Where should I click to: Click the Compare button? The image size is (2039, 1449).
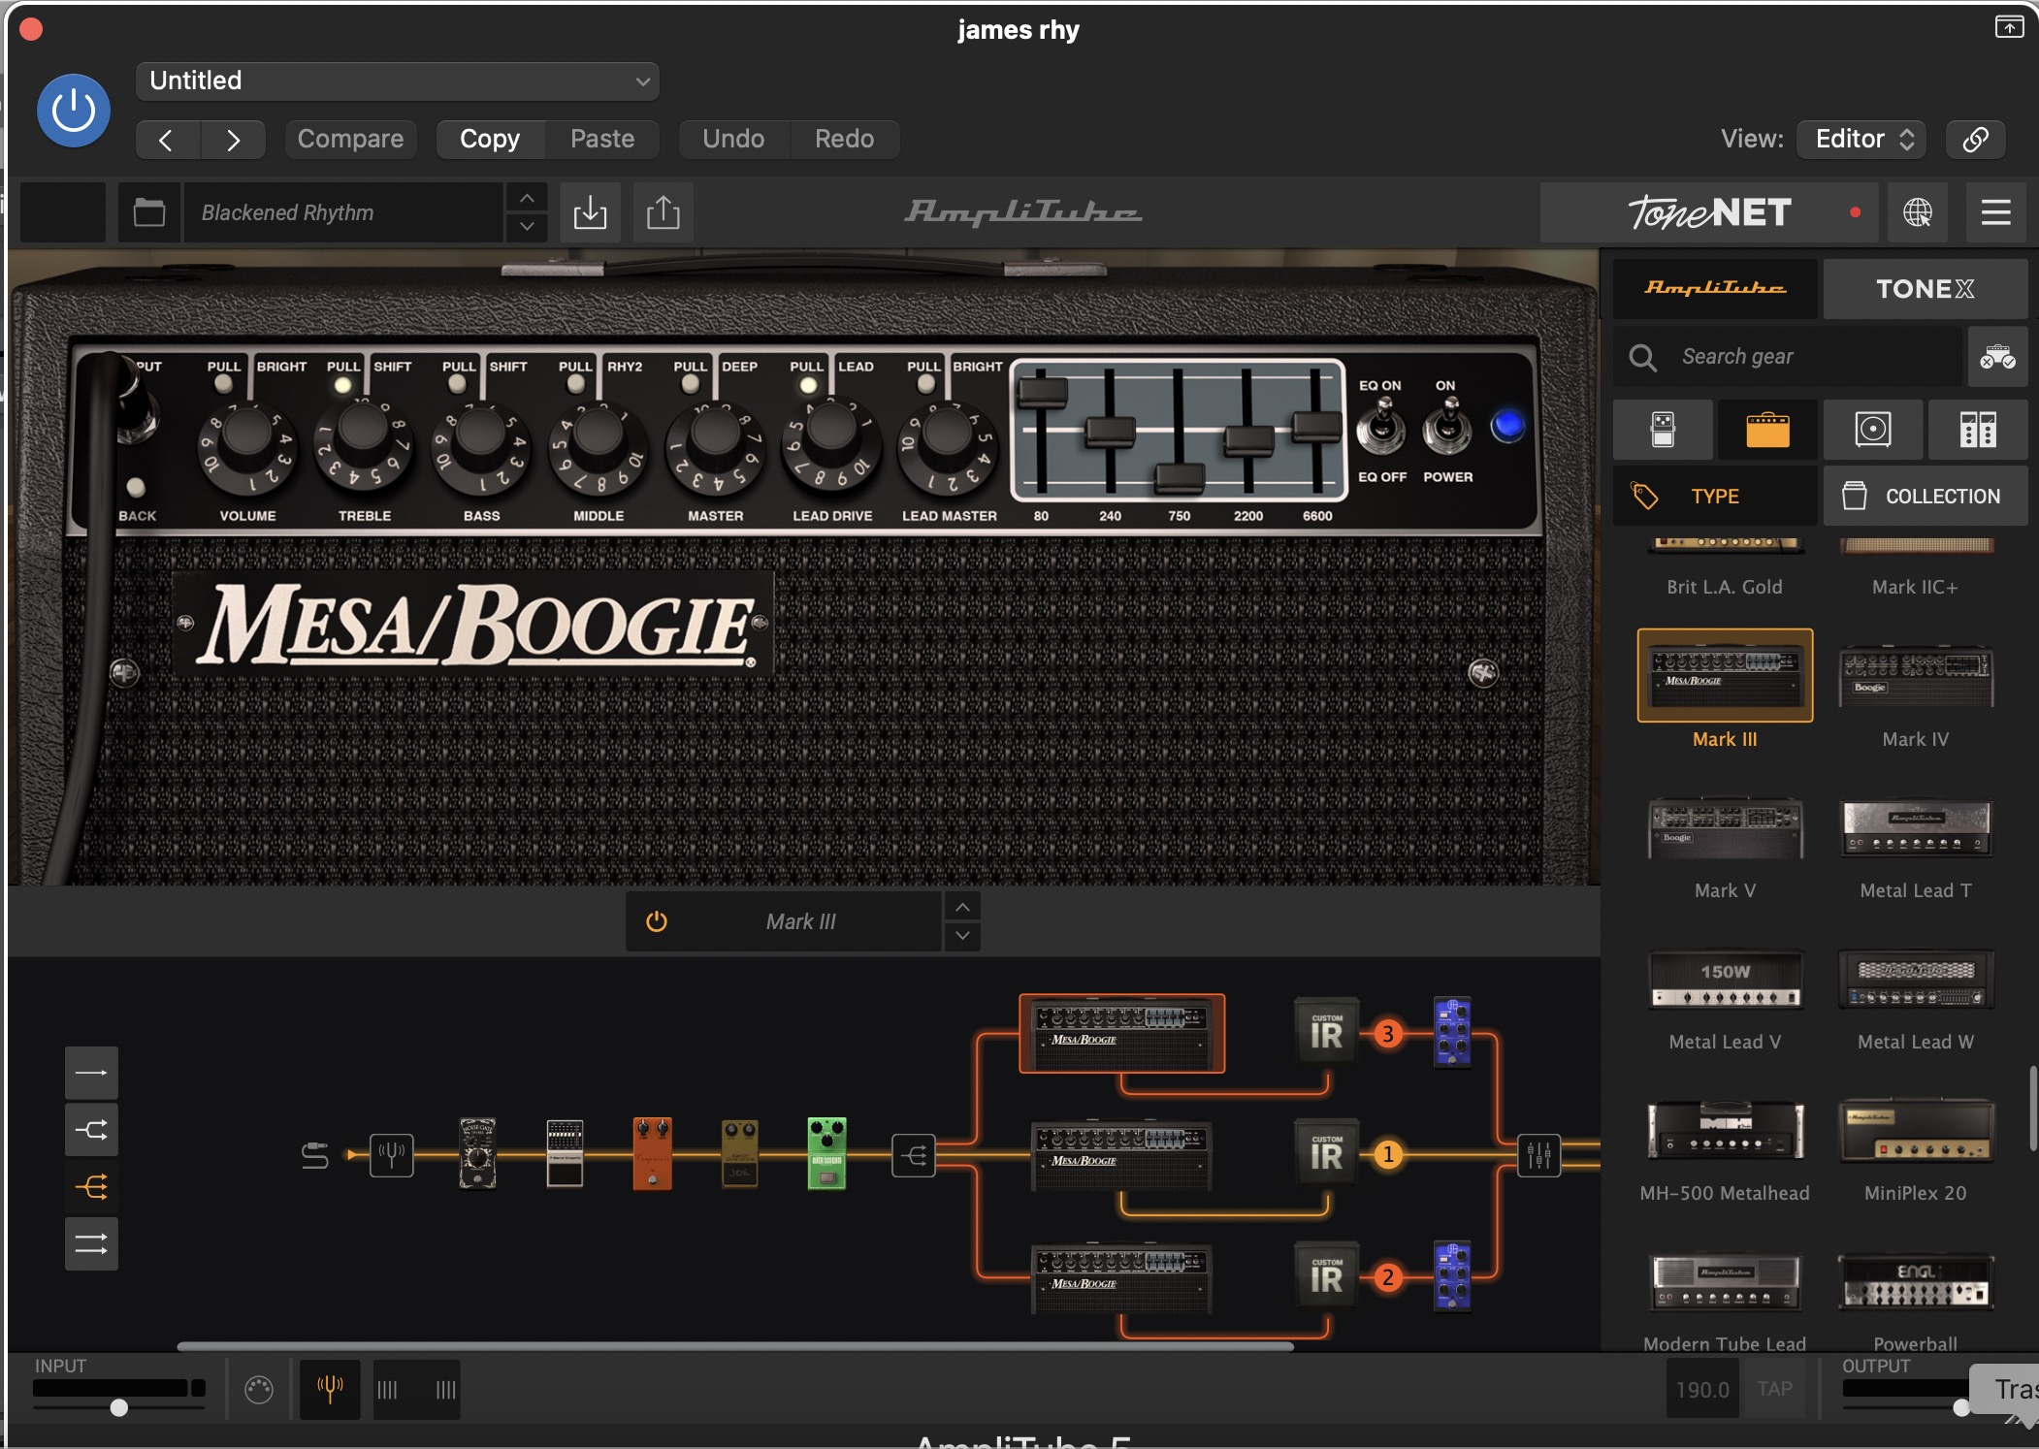point(350,140)
